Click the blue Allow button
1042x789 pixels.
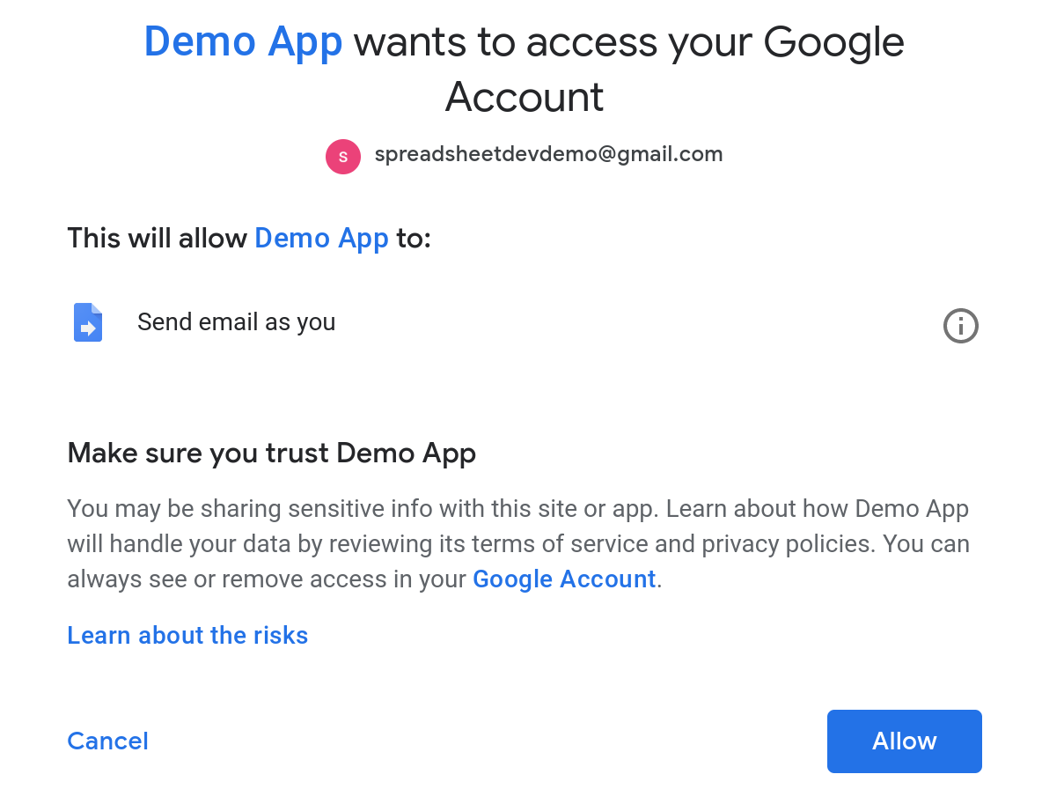[905, 741]
